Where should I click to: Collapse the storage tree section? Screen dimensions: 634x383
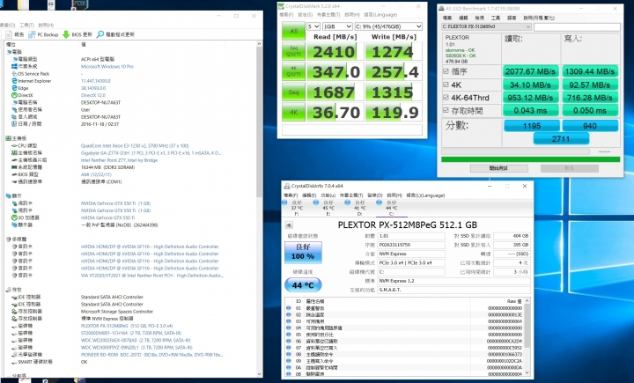[x=9, y=290]
